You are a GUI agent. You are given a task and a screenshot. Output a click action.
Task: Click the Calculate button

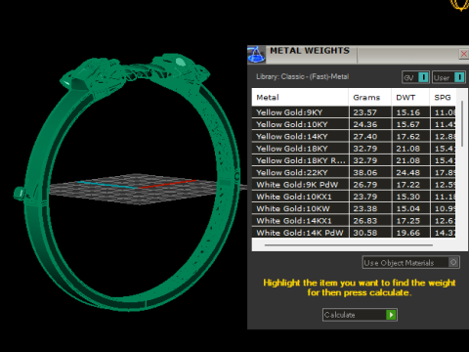[360, 315]
